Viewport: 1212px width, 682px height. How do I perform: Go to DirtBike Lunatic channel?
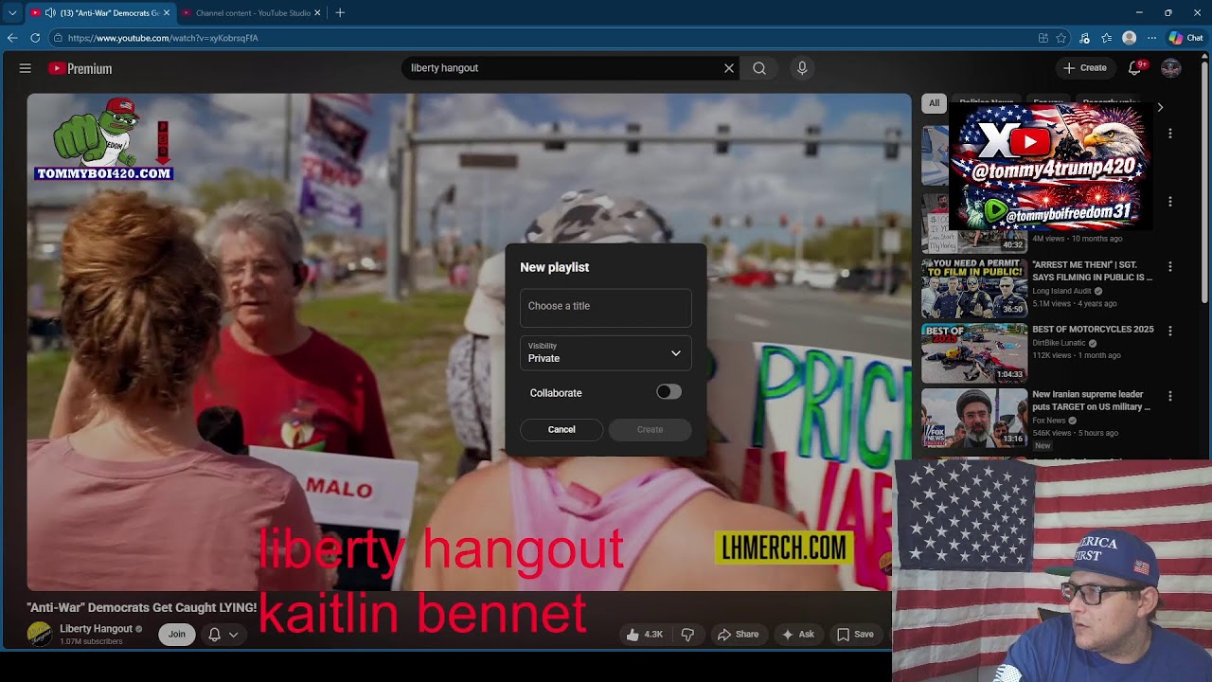pyautogui.click(x=1060, y=343)
